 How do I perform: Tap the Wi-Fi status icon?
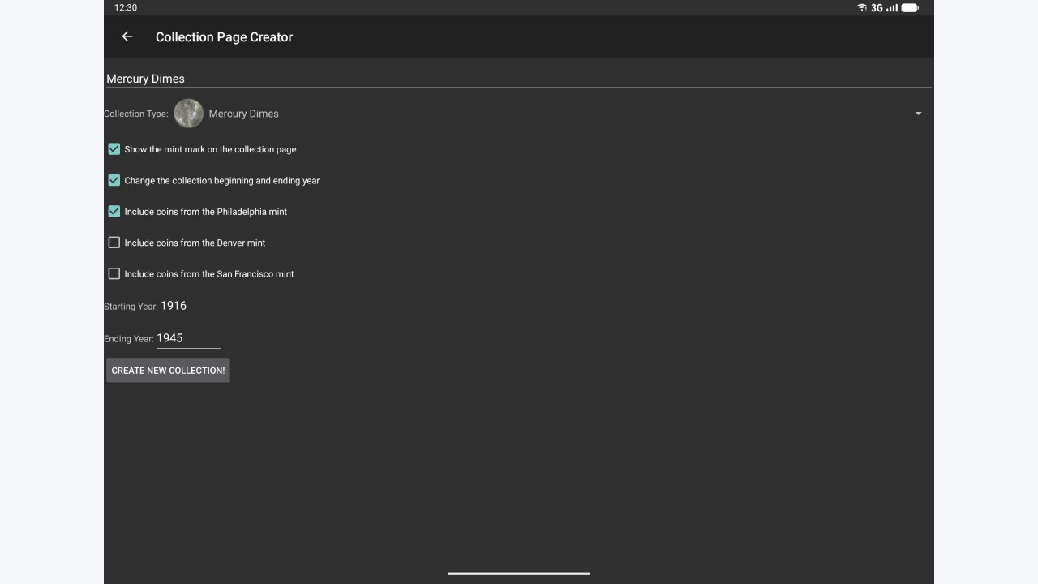pos(861,7)
